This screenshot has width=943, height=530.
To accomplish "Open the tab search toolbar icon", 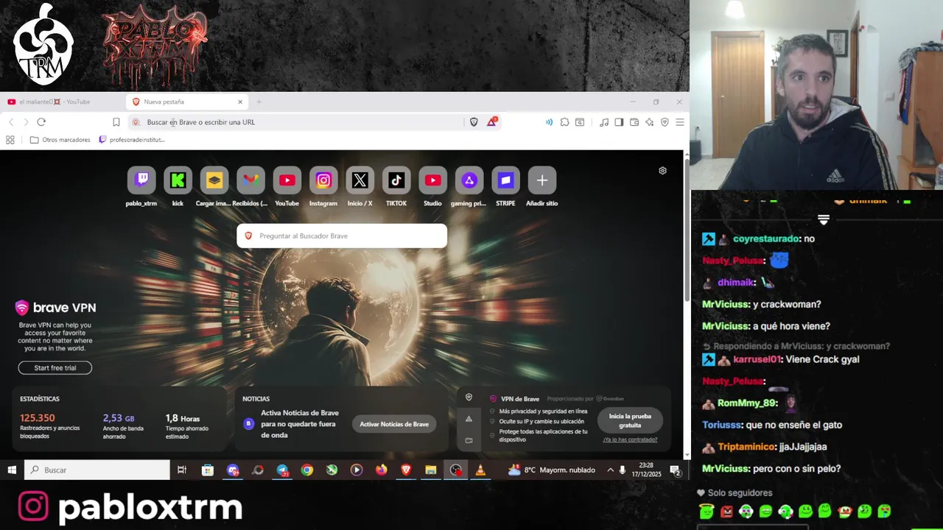I will click(580, 122).
